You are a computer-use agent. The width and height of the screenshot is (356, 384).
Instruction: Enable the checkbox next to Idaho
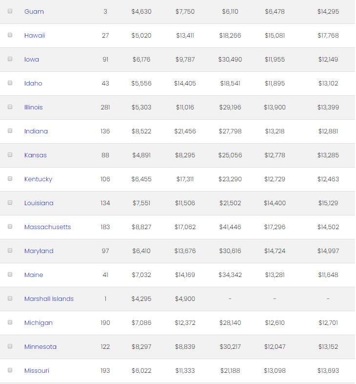pos(10,83)
